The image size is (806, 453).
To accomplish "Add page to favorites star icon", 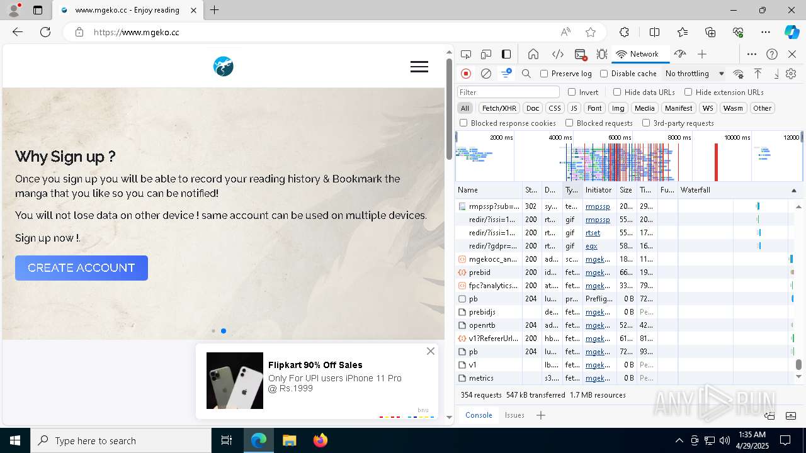I will point(590,32).
